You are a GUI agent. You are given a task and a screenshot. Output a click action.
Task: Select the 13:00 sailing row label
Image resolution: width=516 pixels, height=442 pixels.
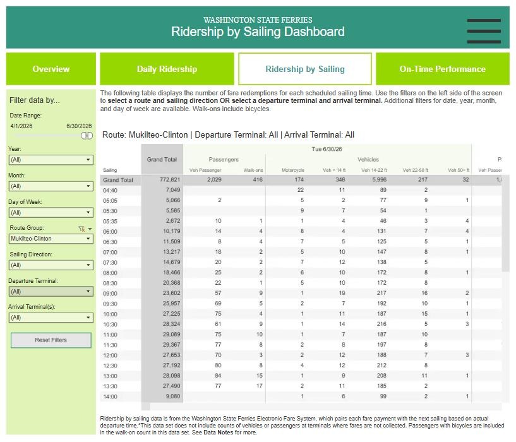pos(110,376)
